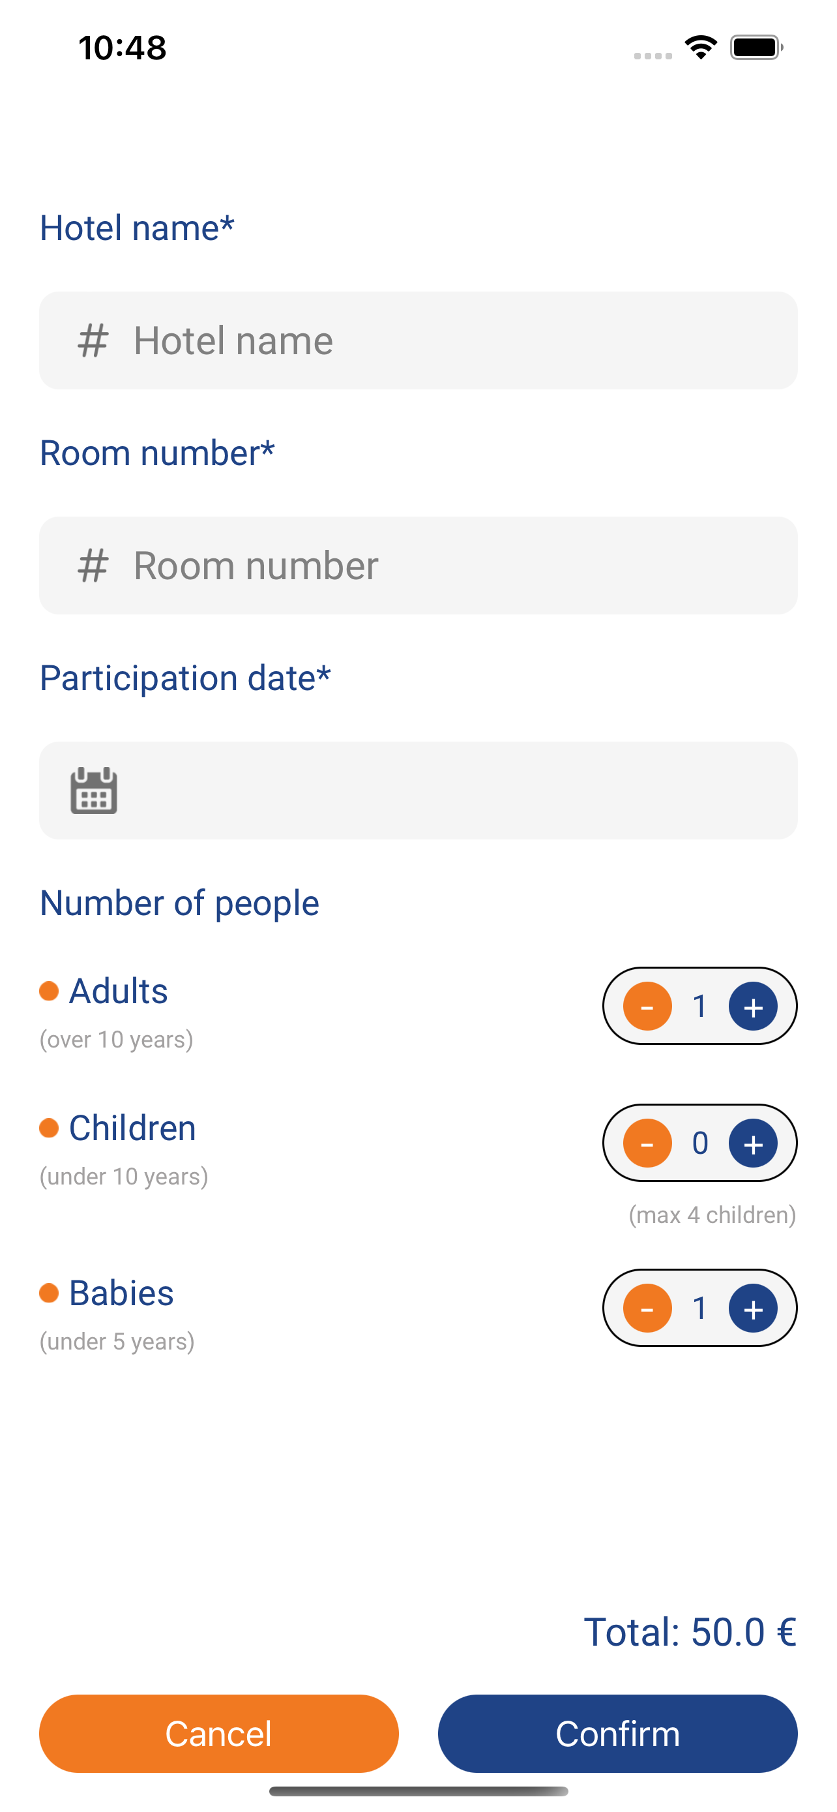Tap the hash icon in Hotel name field
The image size is (837, 1812).
(x=93, y=340)
